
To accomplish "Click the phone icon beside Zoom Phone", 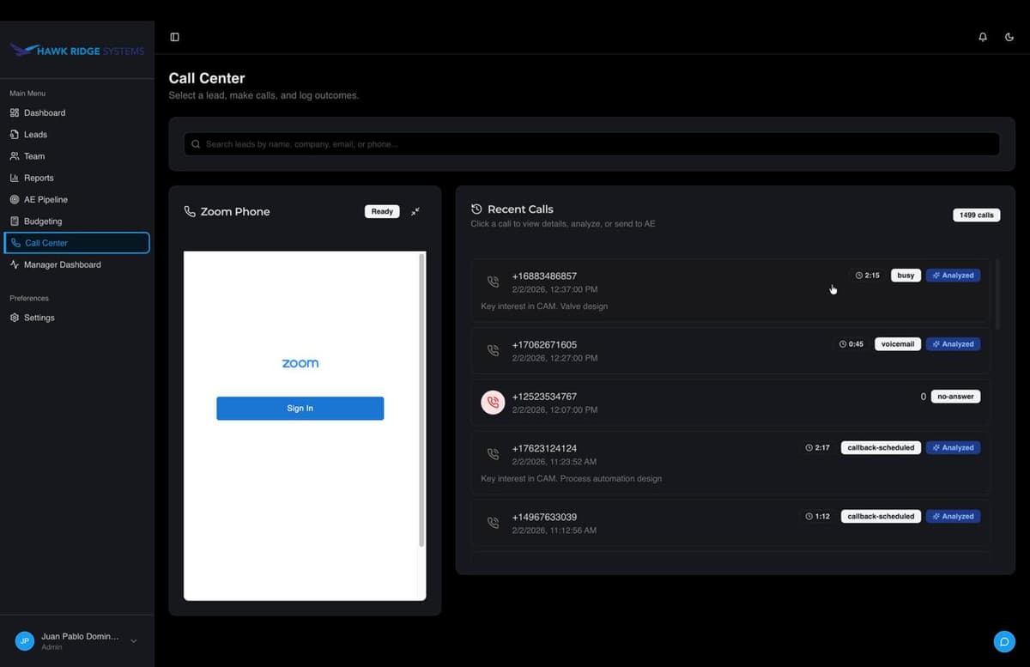I will [x=189, y=211].
